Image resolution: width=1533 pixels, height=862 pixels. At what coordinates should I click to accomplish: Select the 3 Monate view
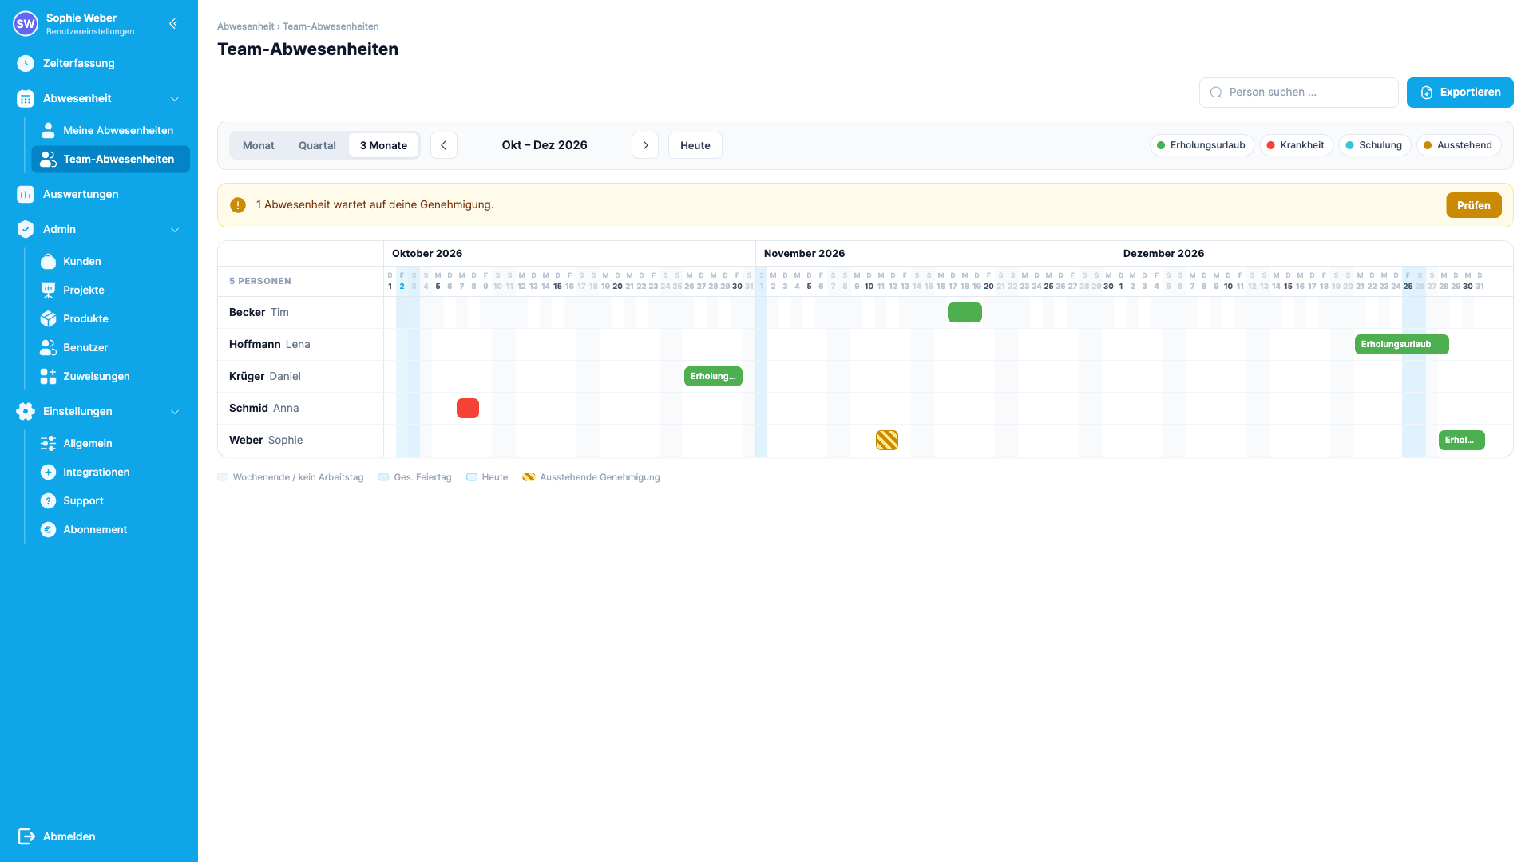383,145
